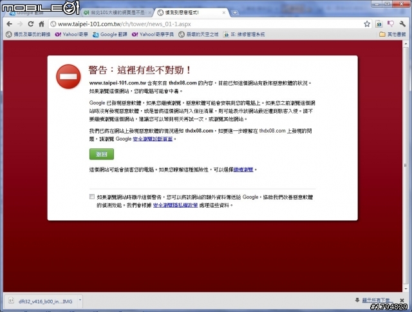Expand the download item dropdown arrow
The image size is (412, 312).
80,300
